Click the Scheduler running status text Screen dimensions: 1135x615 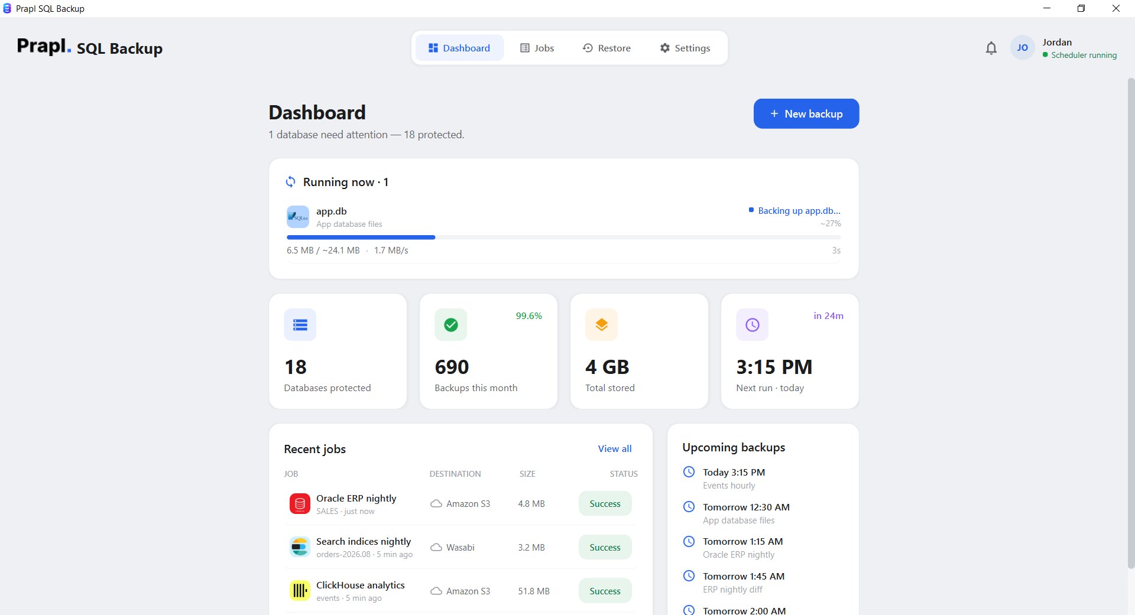1084,55
